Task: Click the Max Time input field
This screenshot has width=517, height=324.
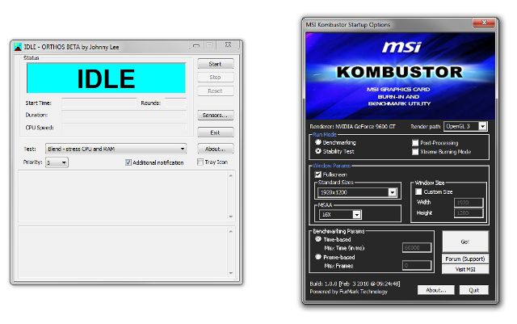Action: pos(417,247)
